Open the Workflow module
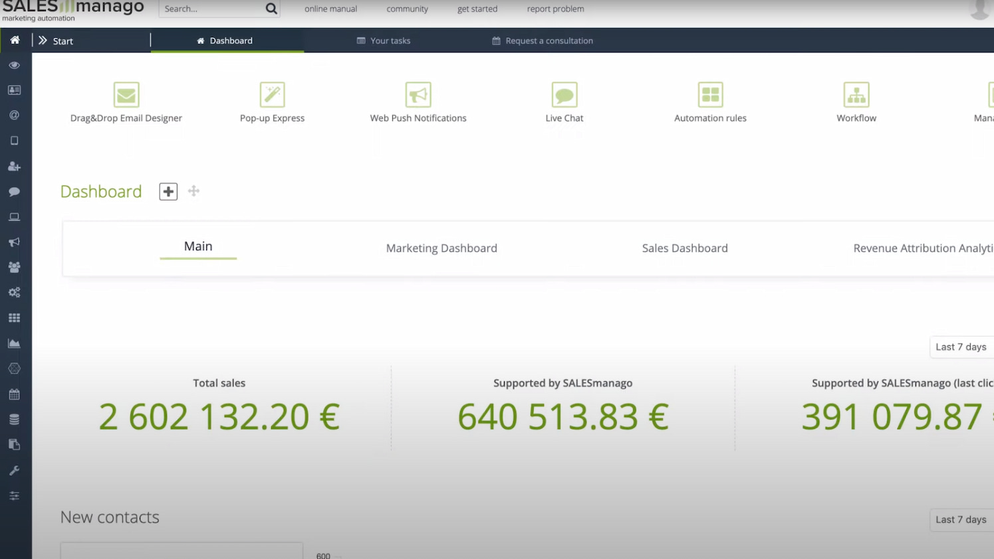994x559 pixels. coord(856,101)
